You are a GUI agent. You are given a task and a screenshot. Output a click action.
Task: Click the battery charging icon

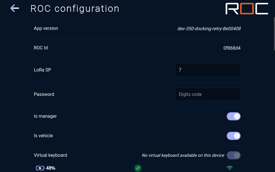[40, 168]
